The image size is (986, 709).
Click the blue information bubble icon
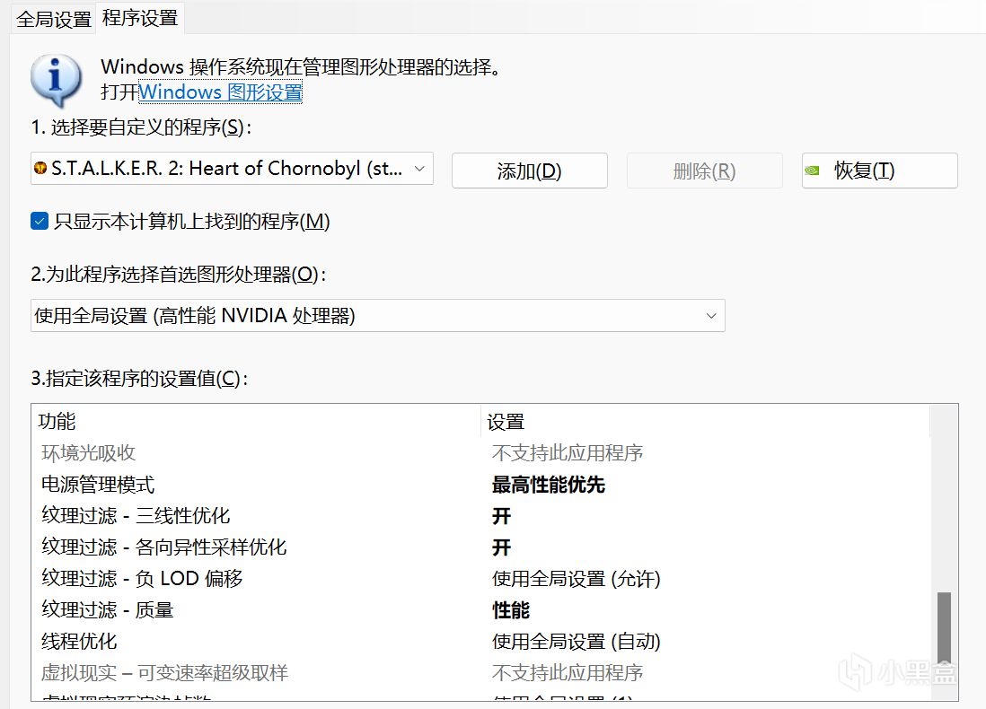click(x=57, y=81)
